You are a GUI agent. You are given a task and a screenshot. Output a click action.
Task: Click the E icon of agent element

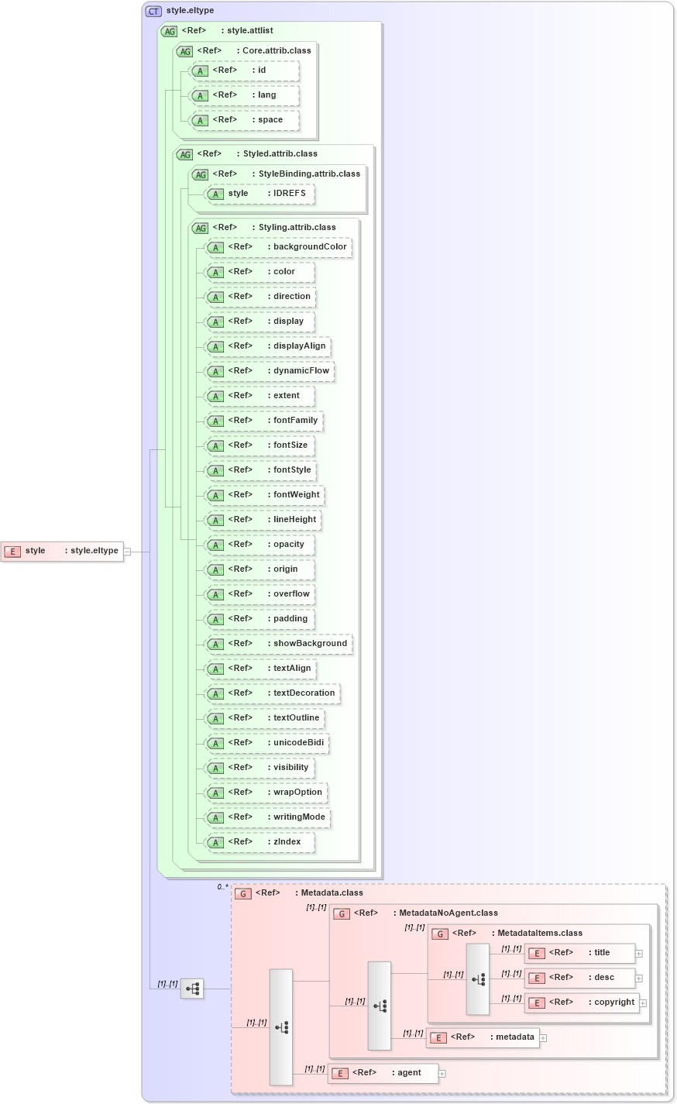tap(339, 1074)
